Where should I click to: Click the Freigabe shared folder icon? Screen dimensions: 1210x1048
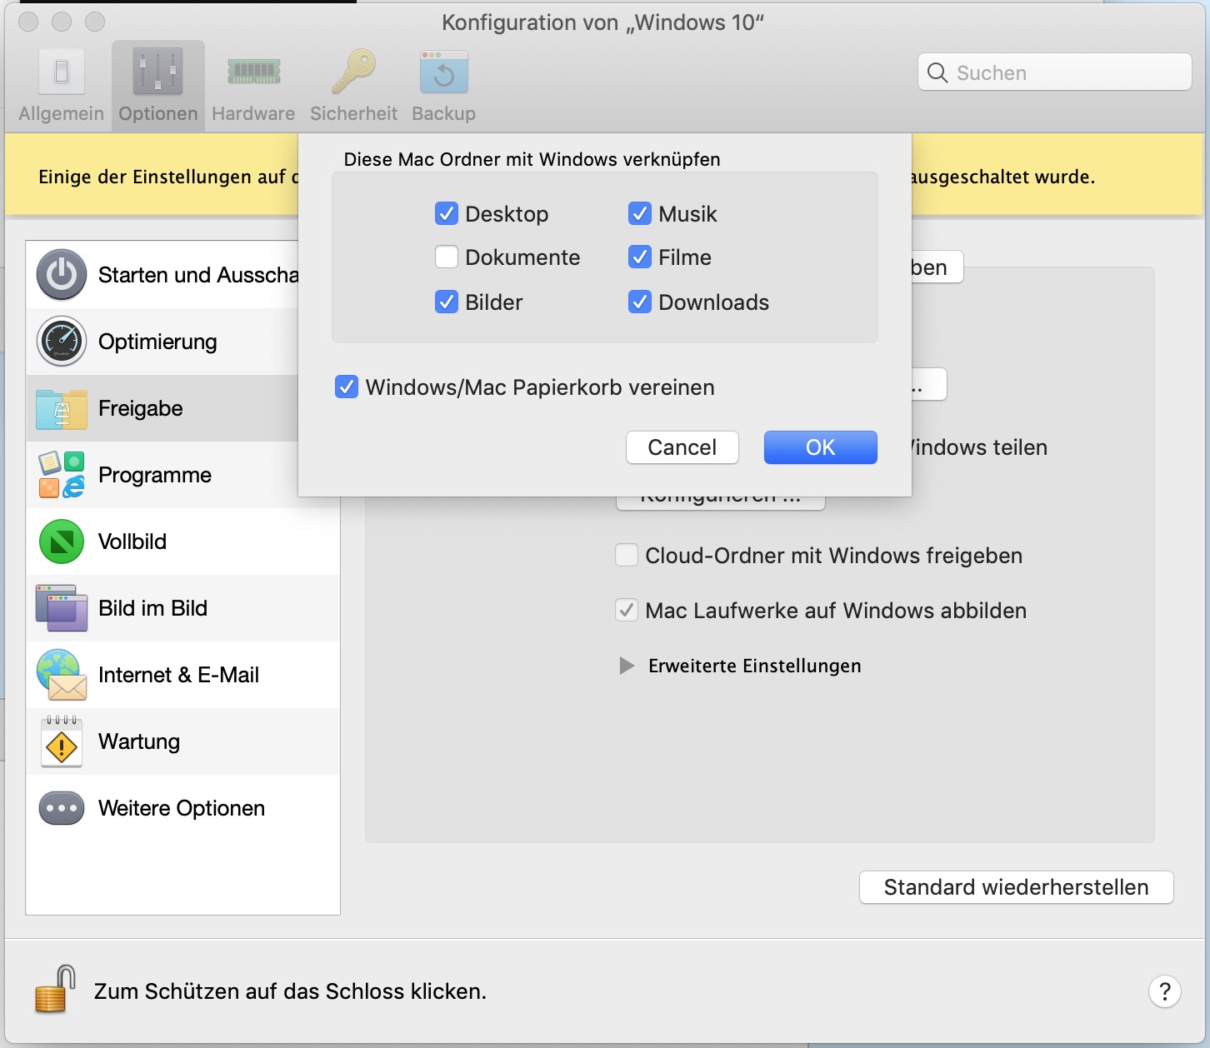62,408
